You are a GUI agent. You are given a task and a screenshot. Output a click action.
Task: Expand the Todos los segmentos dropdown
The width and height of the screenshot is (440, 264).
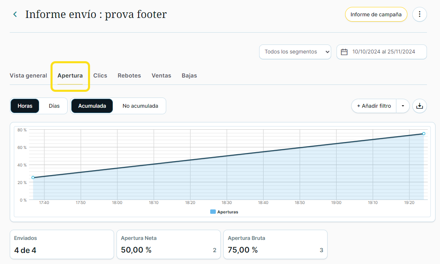point(295,52)
